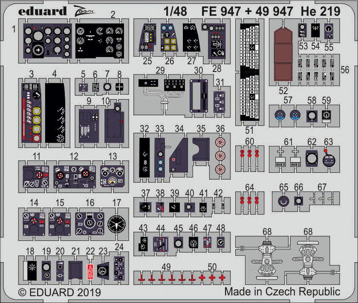Click part 32 narrow black strip

[144, 157]
